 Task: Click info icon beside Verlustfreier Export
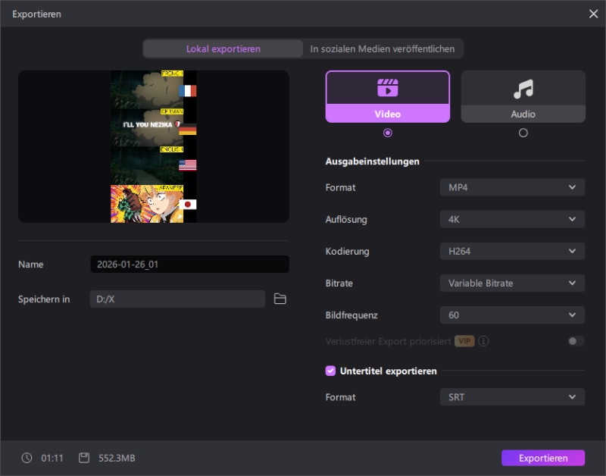(x=483, y=341)
